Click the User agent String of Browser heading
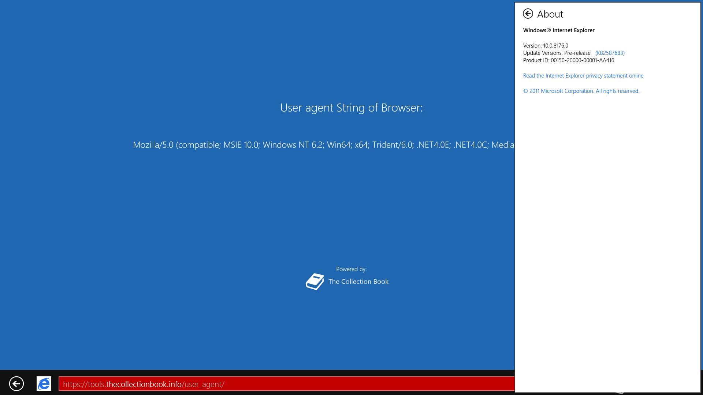 351,108
